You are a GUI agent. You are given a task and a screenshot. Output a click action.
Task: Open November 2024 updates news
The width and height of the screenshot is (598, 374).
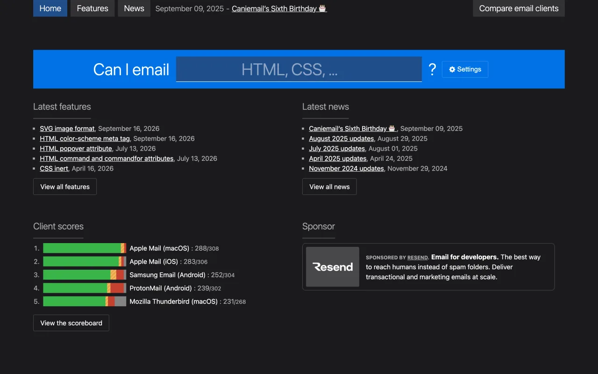click(346, 168)
